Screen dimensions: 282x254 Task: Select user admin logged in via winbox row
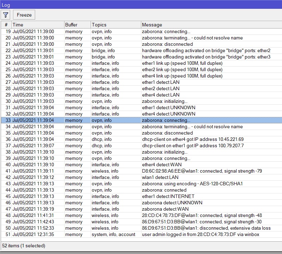[142, 234]
